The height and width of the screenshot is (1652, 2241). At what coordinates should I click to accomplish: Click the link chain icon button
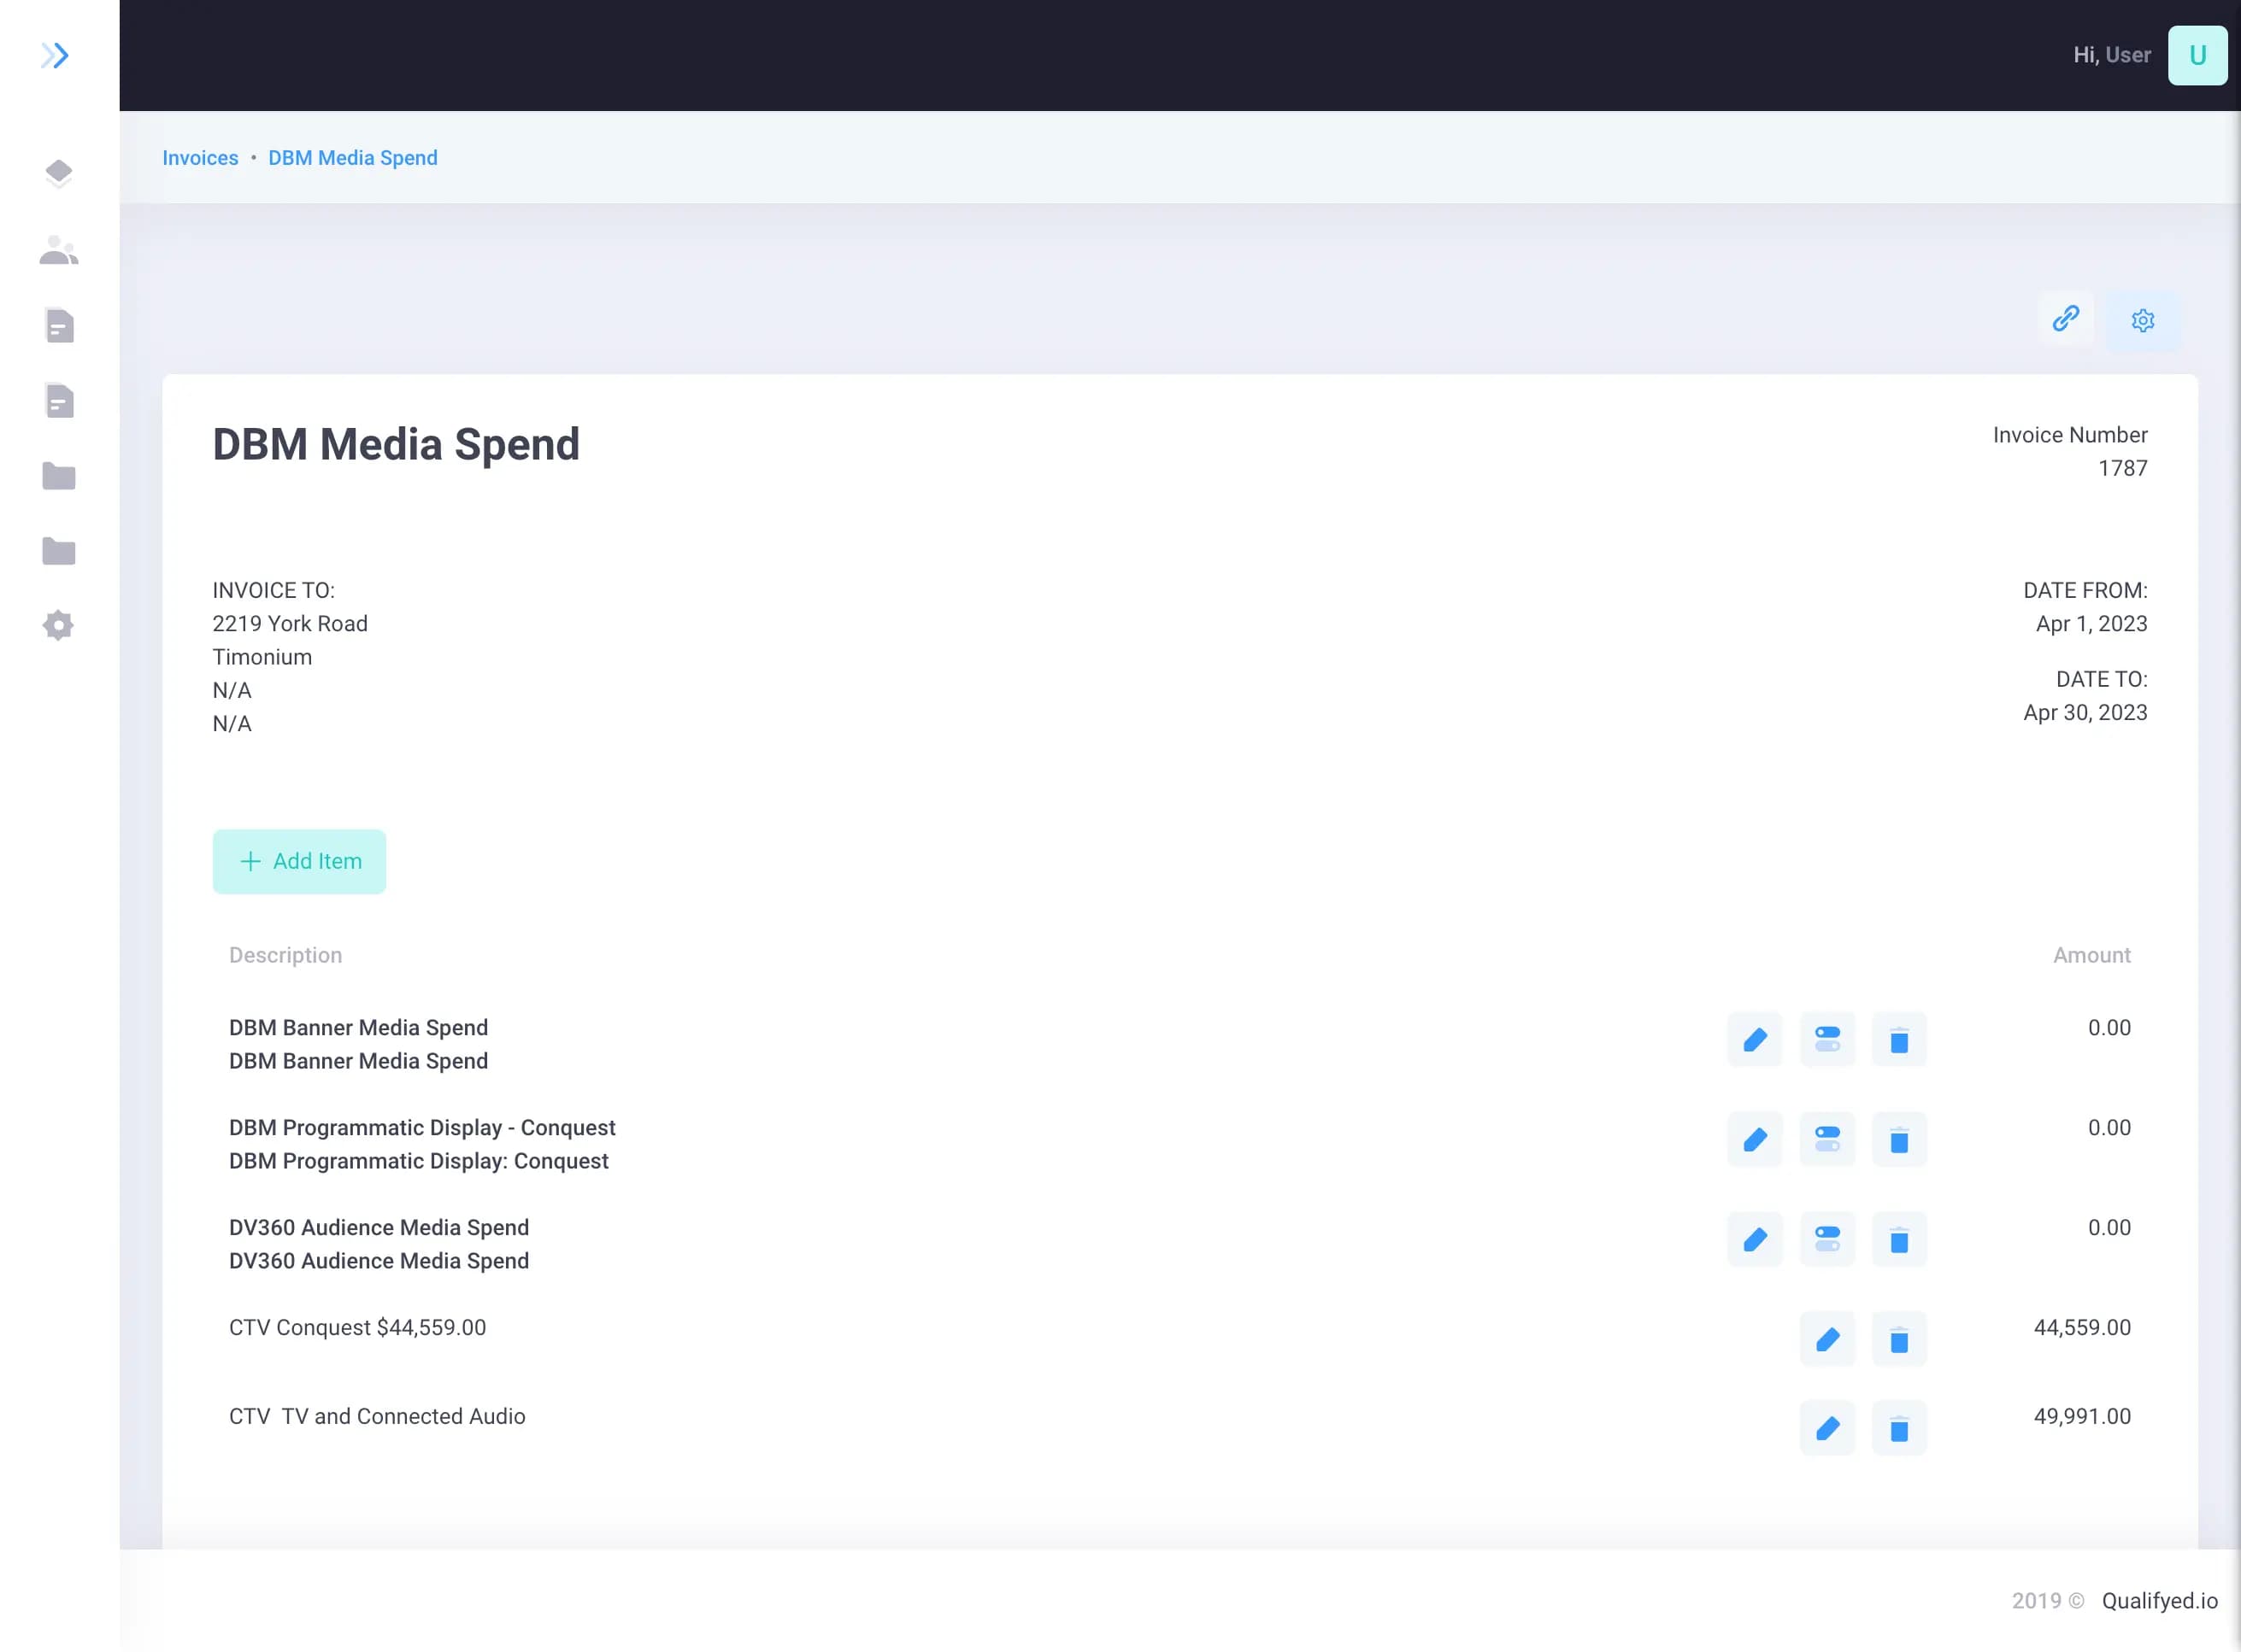point(2065,319)
